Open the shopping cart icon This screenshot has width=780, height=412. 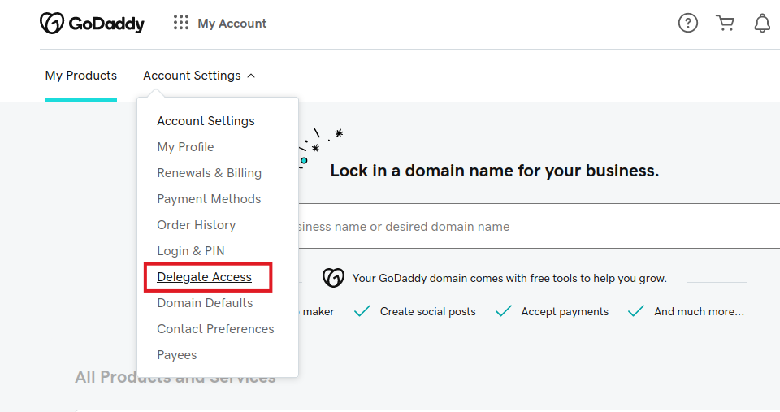tap(726, 23)
